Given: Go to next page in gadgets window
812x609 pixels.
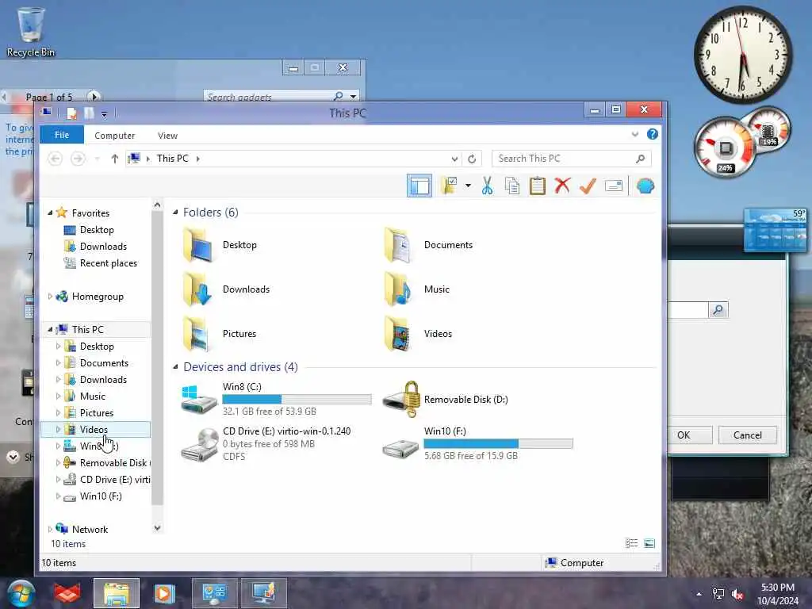Looking at the screenshot, I should click(94, 96).
